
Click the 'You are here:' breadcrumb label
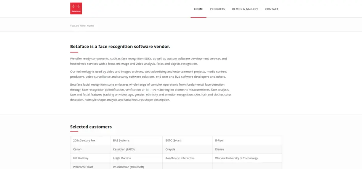(78, 26)
